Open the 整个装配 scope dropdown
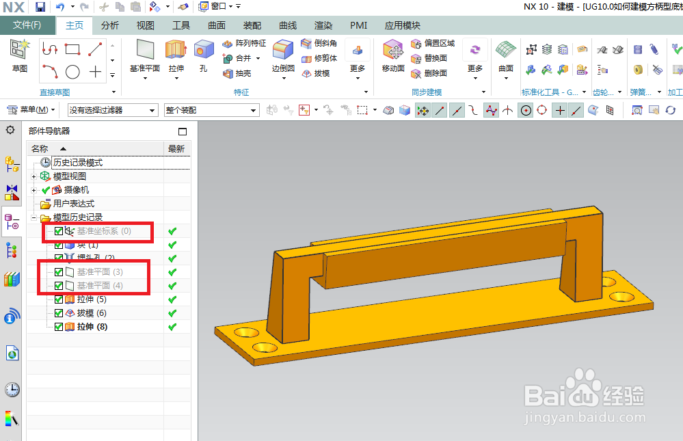 (x=212, y=110)
